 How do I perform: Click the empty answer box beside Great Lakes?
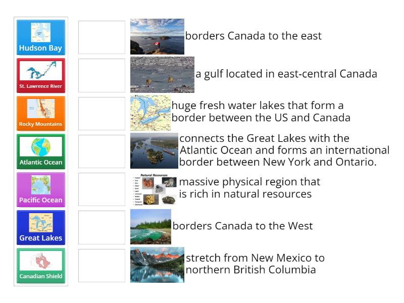(x=101, y=227)
